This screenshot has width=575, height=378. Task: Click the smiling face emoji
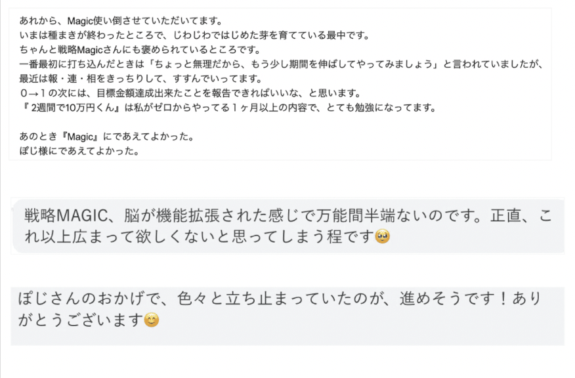click(152, 320)
